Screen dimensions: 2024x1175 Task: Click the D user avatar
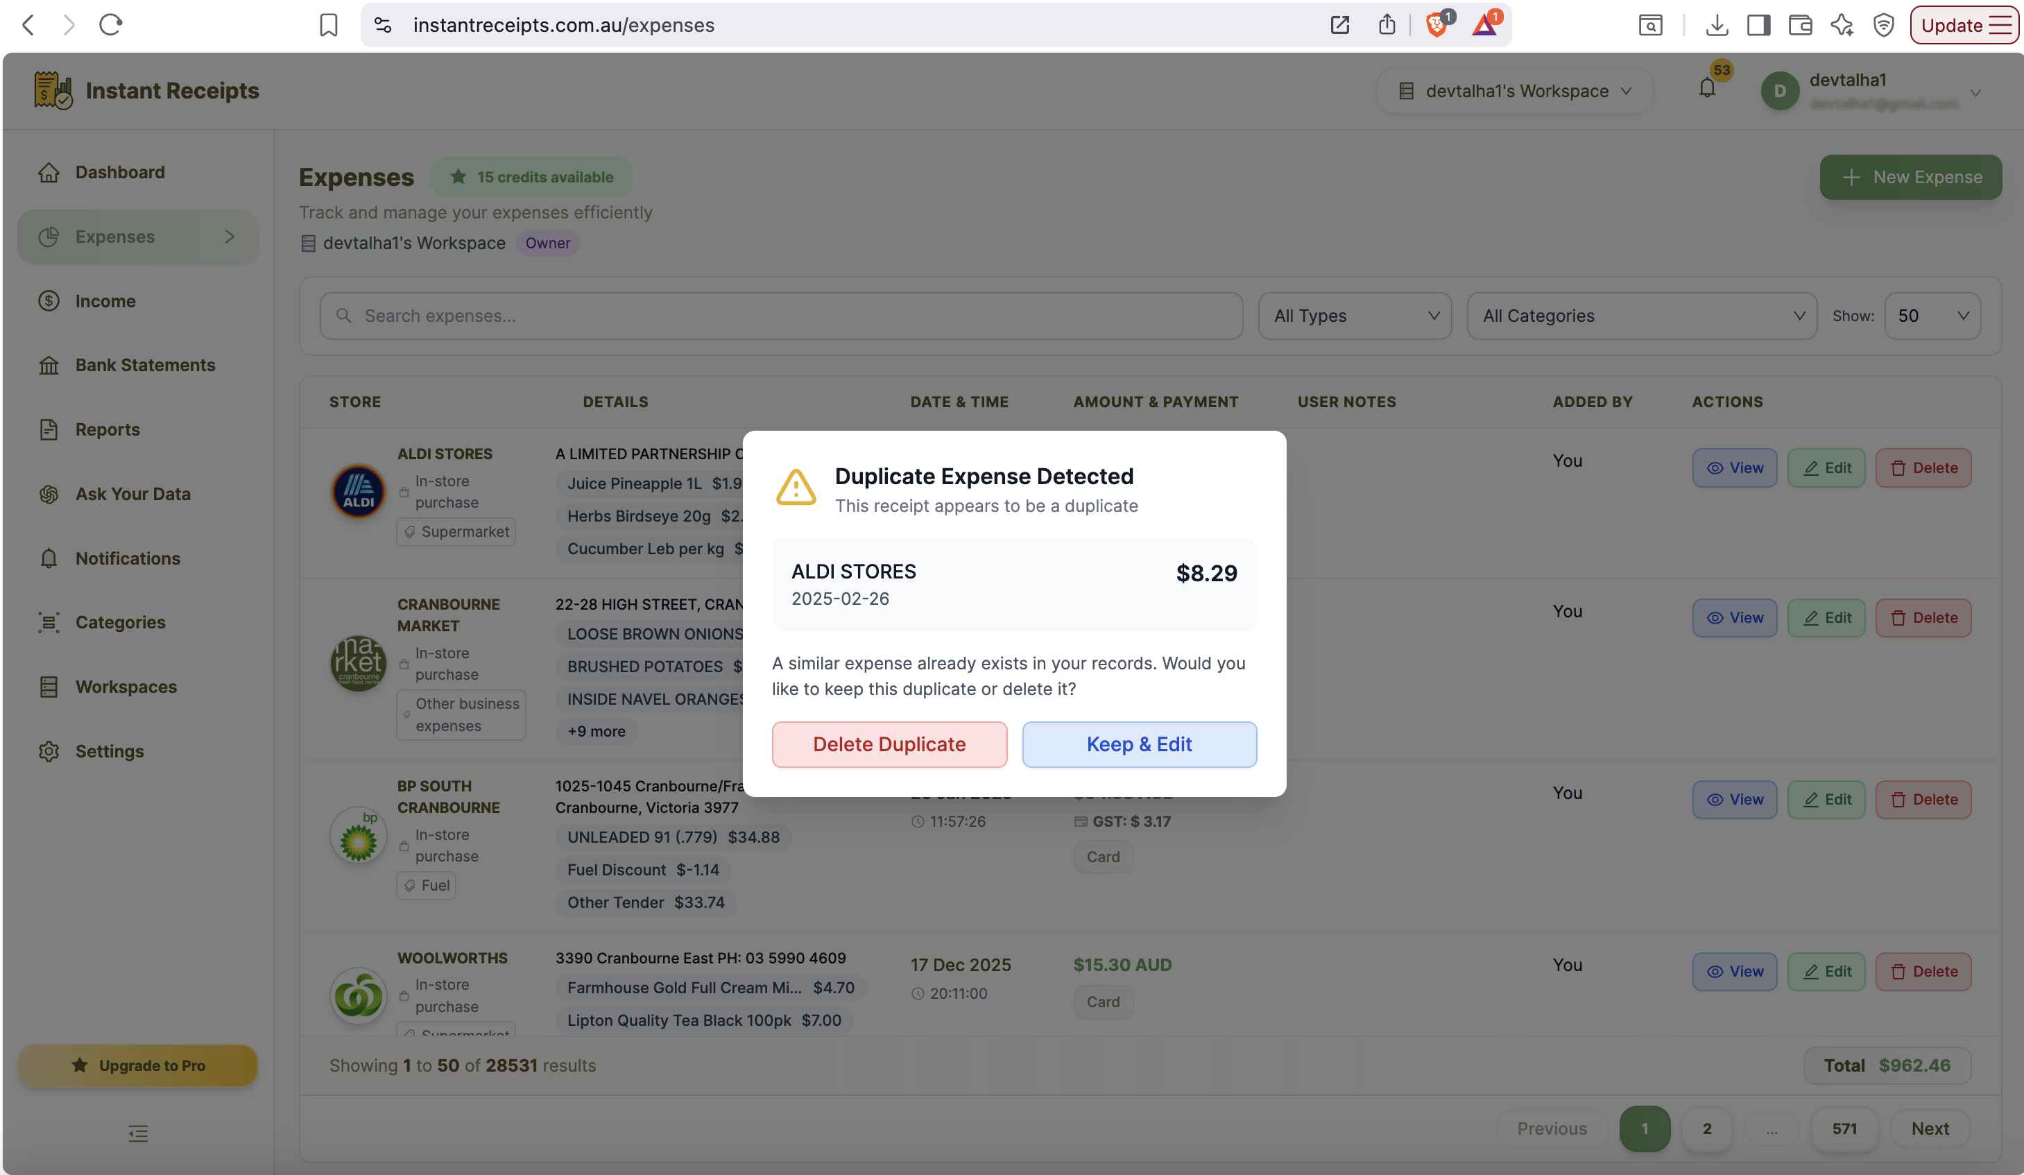click(1780, 91)
